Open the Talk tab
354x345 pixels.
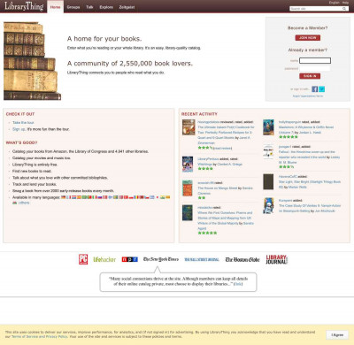tap(89, 7)
